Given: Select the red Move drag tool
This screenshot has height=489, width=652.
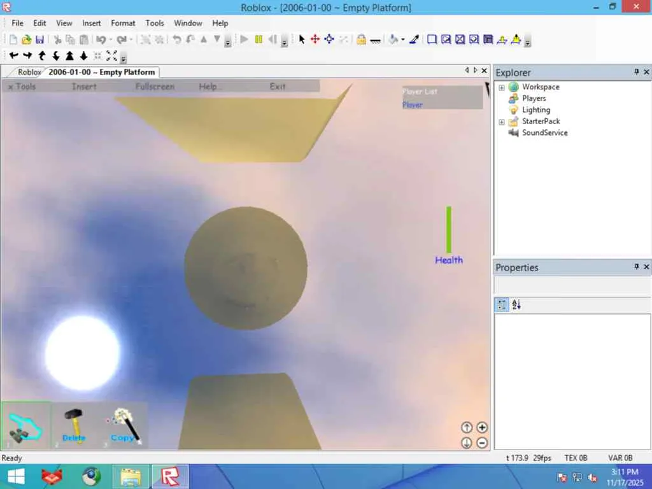Looking at the screenshot, I should (x=315, y=39).
